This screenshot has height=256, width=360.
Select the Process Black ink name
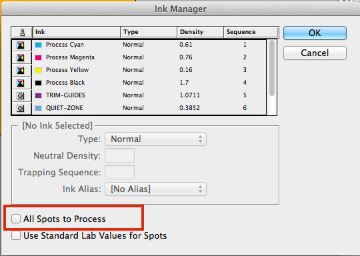point(65,83)
